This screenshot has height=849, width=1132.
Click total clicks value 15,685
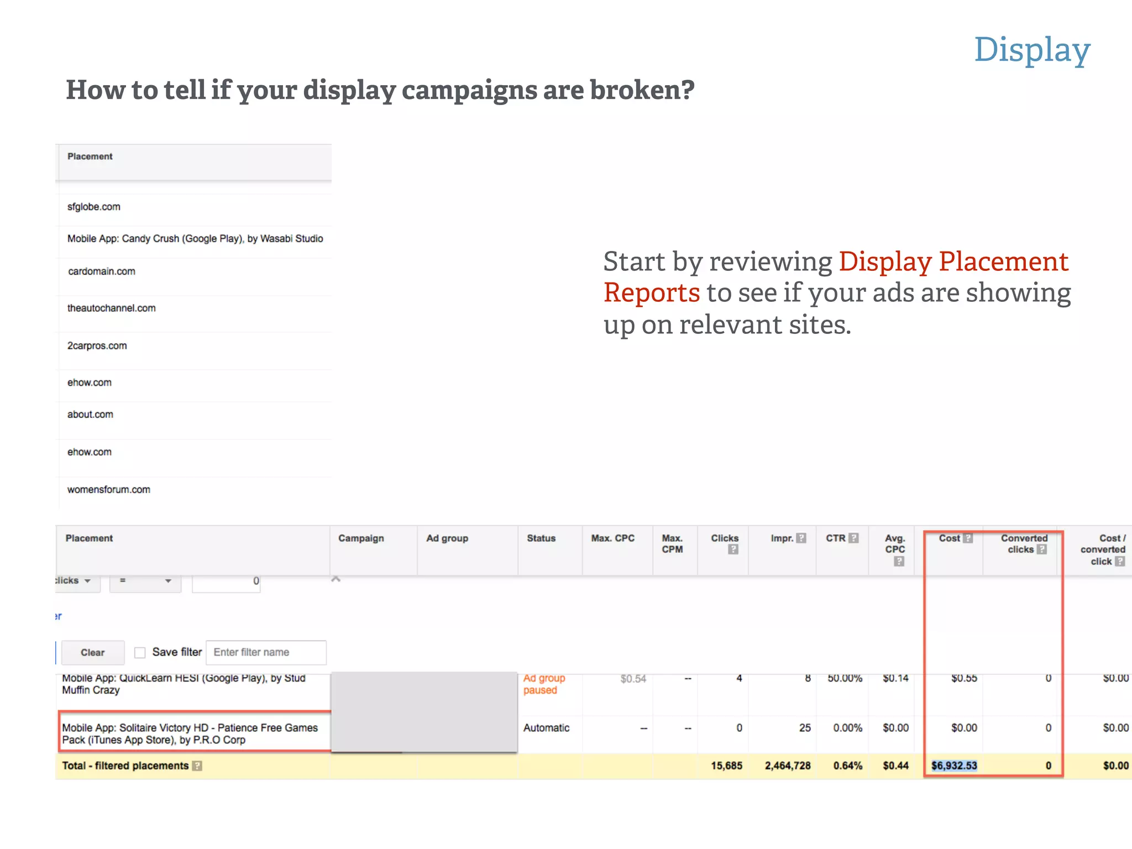[726, 766]
